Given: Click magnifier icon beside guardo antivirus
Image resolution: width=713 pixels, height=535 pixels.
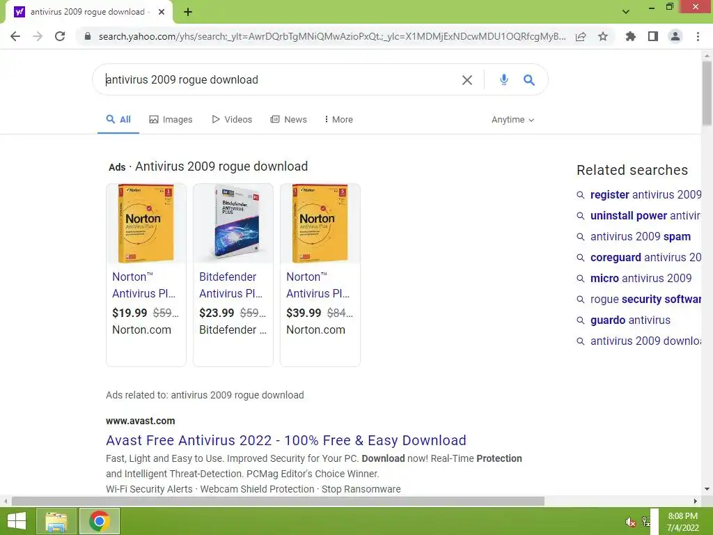Looking at the screenshot, I should click(x=581, y=320).
